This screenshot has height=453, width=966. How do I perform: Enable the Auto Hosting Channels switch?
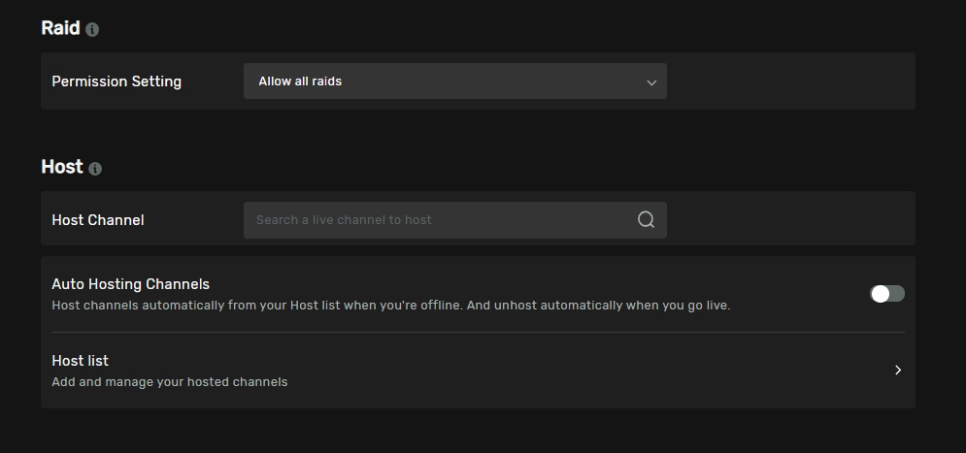[x=886, y=294]
